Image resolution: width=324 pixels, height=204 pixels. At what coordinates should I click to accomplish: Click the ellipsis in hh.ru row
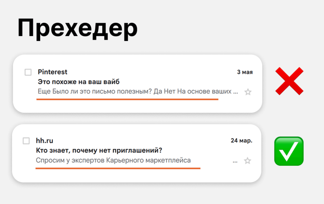click(x=235, y=161)
